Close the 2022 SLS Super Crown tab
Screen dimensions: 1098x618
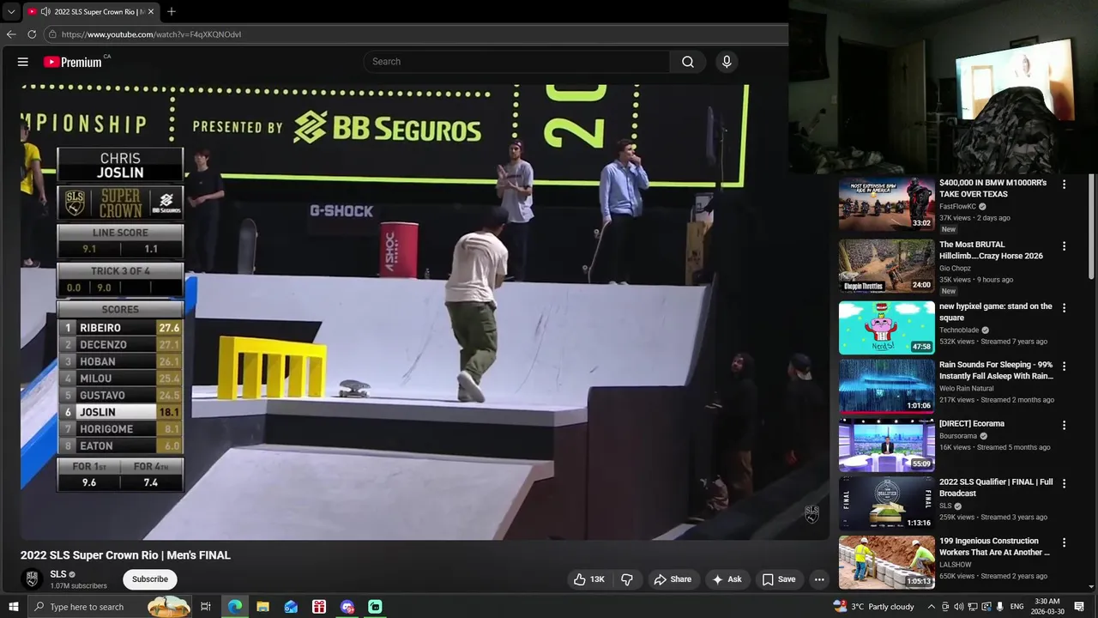coord(151,12)
